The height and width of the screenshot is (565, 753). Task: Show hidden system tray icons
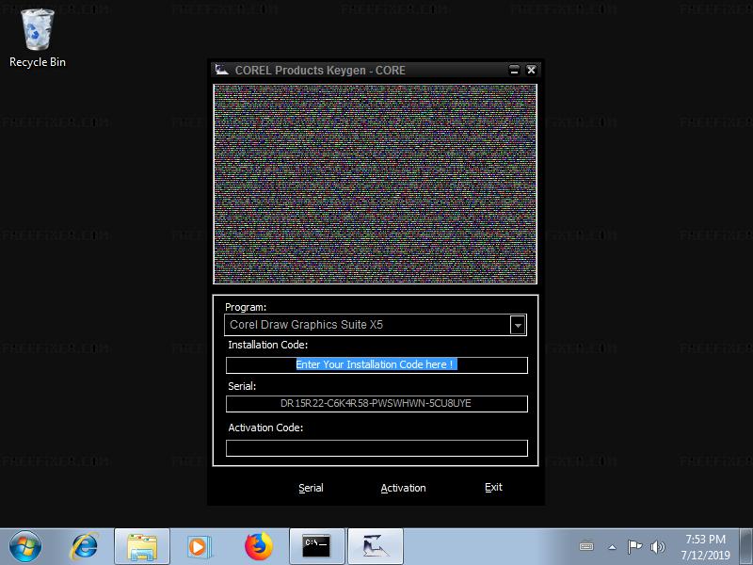pos(613,547)
